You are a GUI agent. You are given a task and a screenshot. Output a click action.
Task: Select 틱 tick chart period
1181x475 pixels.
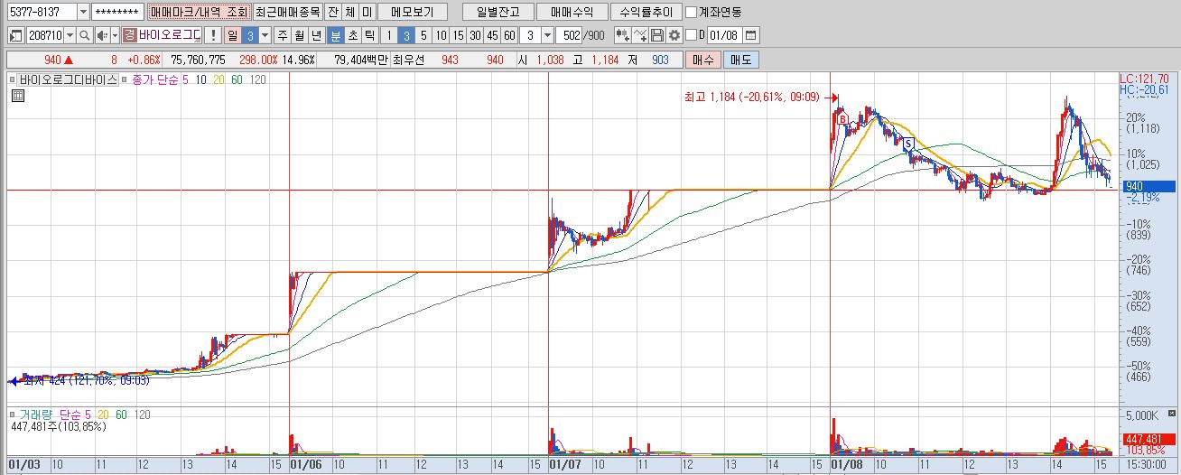369,35
